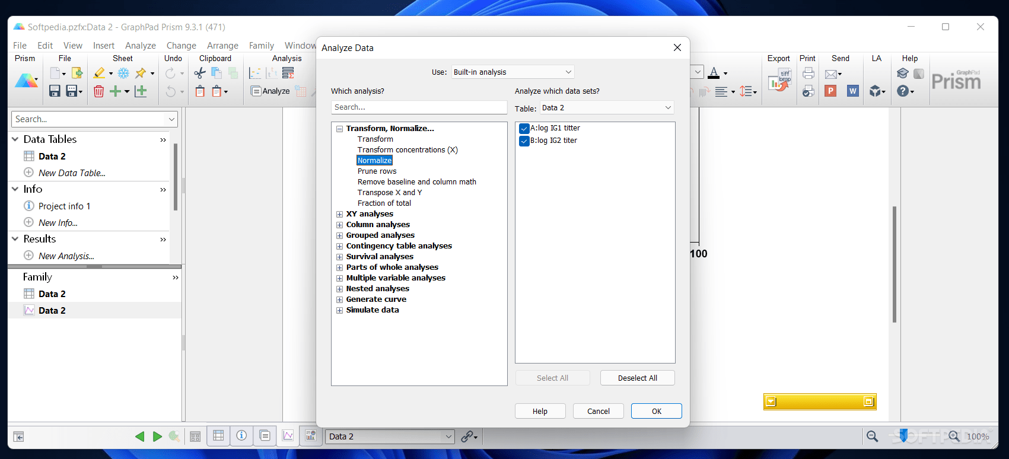Click the Export tiff/bmp icon
Screen dimensions: 1009x459
779,81
